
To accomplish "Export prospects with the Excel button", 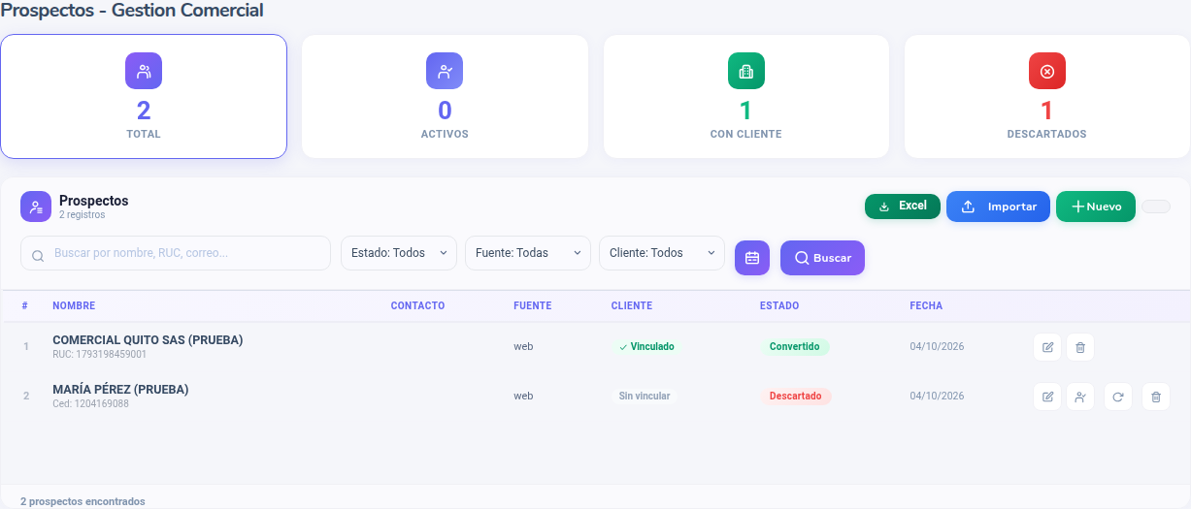I will coord(903,207).
